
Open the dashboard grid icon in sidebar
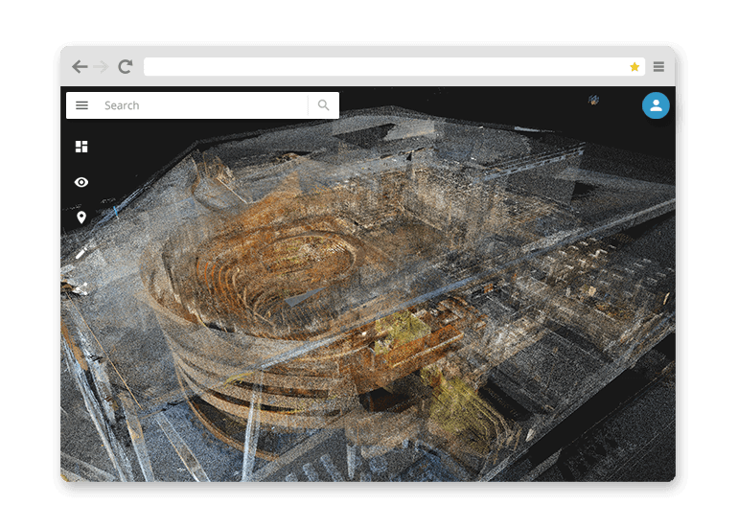click(81, 147)
